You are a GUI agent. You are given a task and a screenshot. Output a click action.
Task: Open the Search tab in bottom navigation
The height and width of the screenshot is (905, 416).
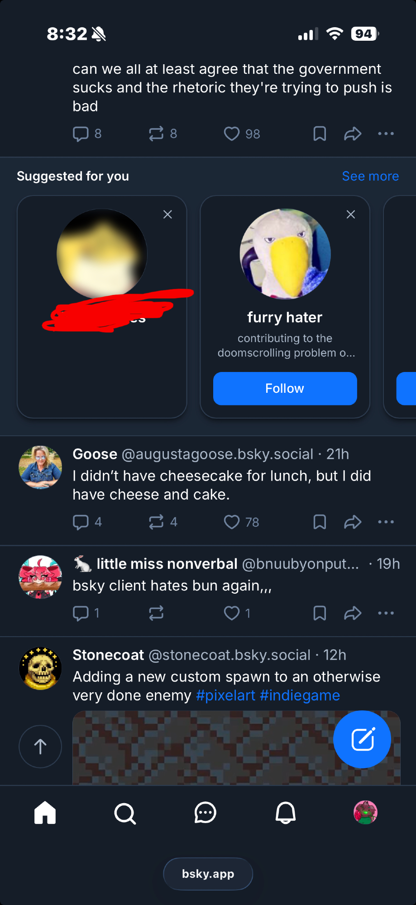[x=125, y=813]
